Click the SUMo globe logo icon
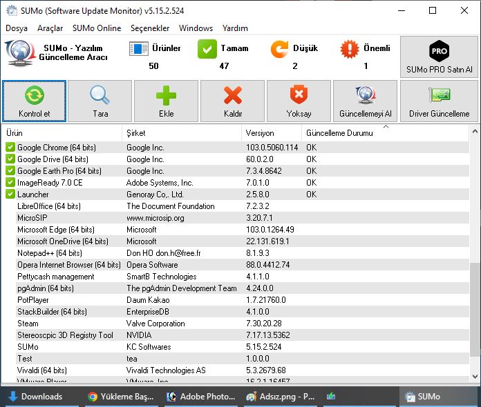Image resolution: width=481 pixels, height=407 pixels. click(20, 53)
